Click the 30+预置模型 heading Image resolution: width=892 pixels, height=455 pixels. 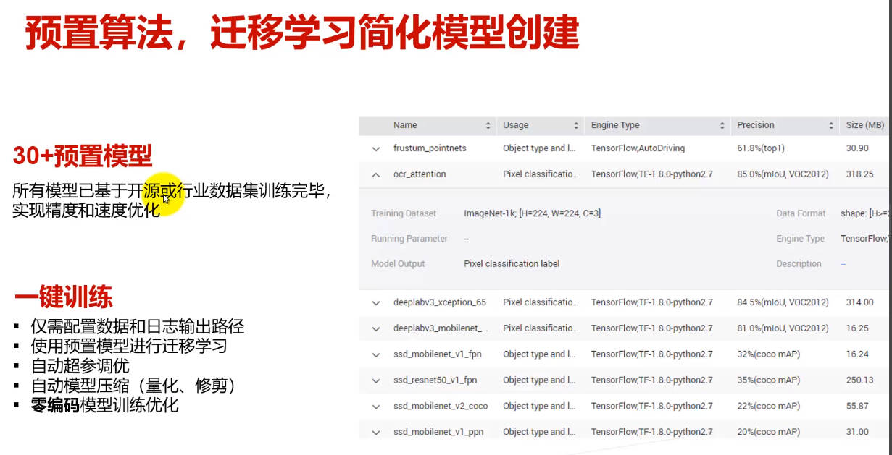click(83, 156)
